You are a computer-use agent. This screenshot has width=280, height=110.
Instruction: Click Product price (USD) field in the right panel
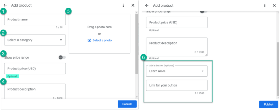point(177,22)
